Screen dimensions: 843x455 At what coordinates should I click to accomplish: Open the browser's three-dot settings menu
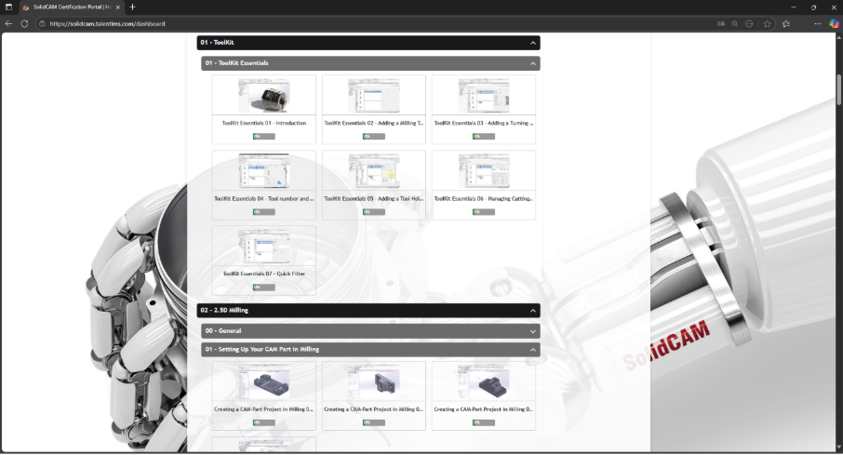point(814,23)
